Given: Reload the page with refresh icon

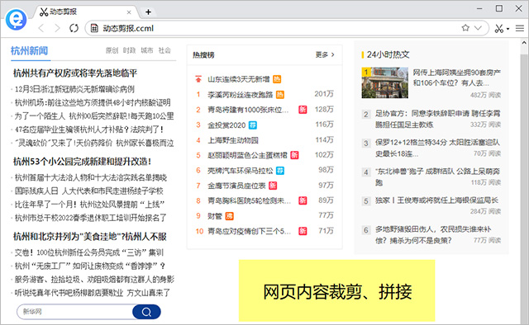Looking at the screenshot, I should (74, 28).
